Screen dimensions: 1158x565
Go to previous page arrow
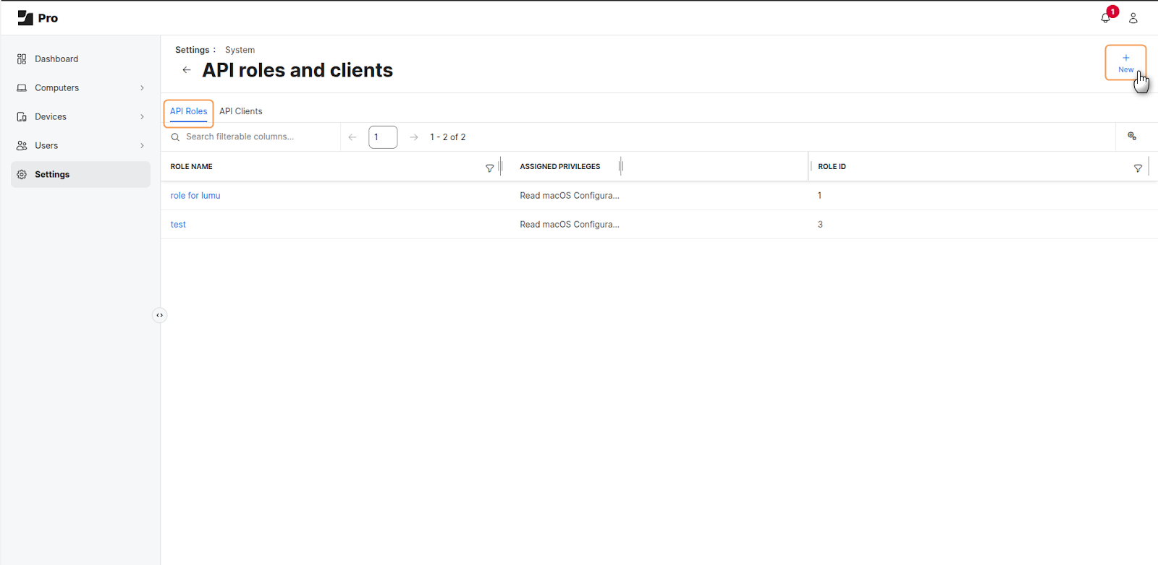[352, 137]
